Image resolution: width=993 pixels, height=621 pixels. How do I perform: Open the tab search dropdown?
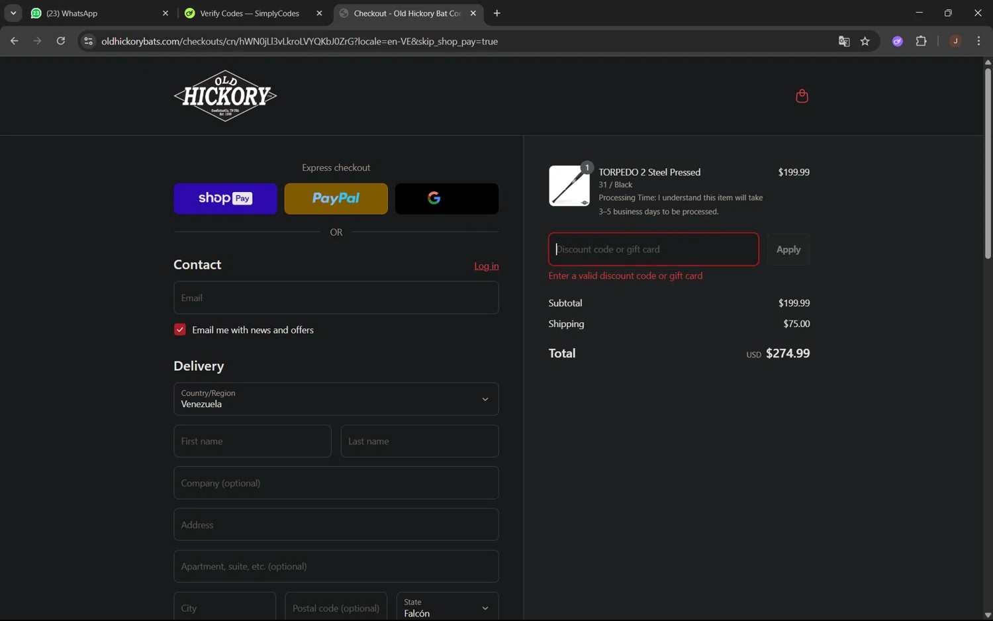[x=13, y=13]
